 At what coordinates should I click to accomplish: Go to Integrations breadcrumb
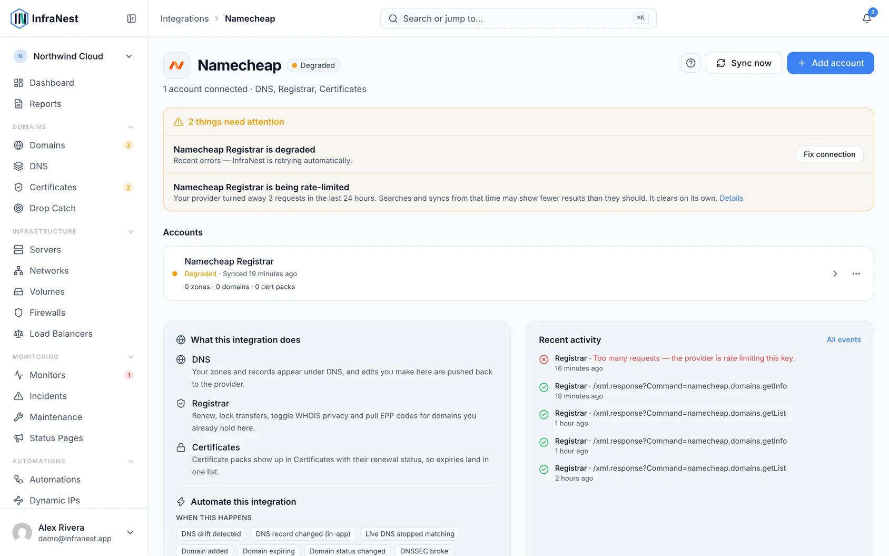184,18
